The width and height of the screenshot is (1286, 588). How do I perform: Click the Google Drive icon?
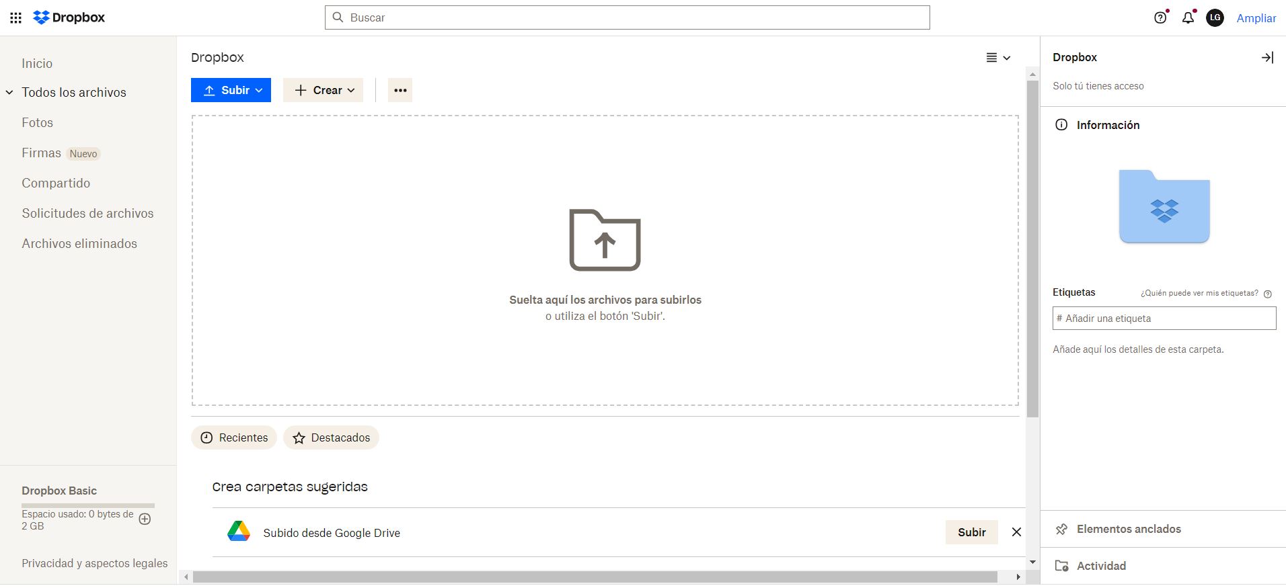coord(239,532)
